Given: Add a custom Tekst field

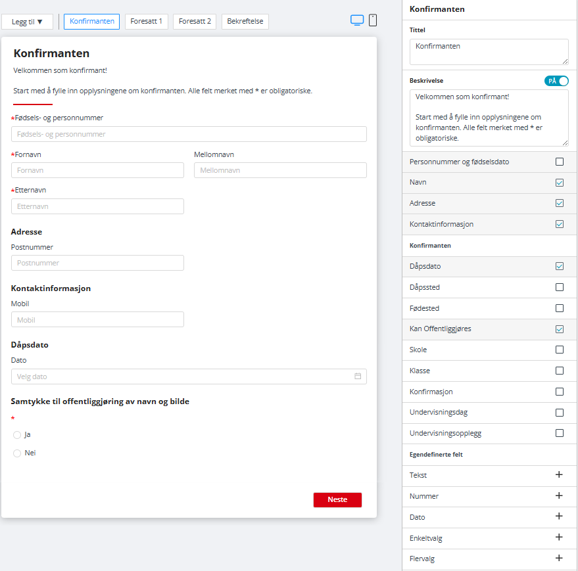Looking at the screenshot, I should coord(559,474).
